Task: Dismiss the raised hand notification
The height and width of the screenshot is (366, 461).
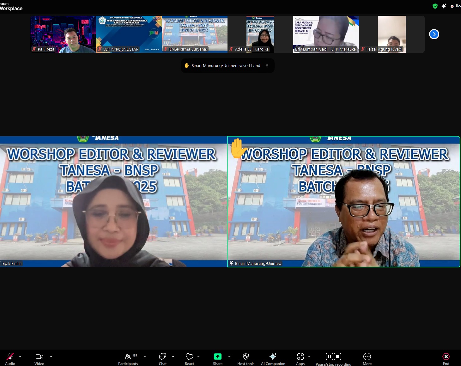Action: 267,65
